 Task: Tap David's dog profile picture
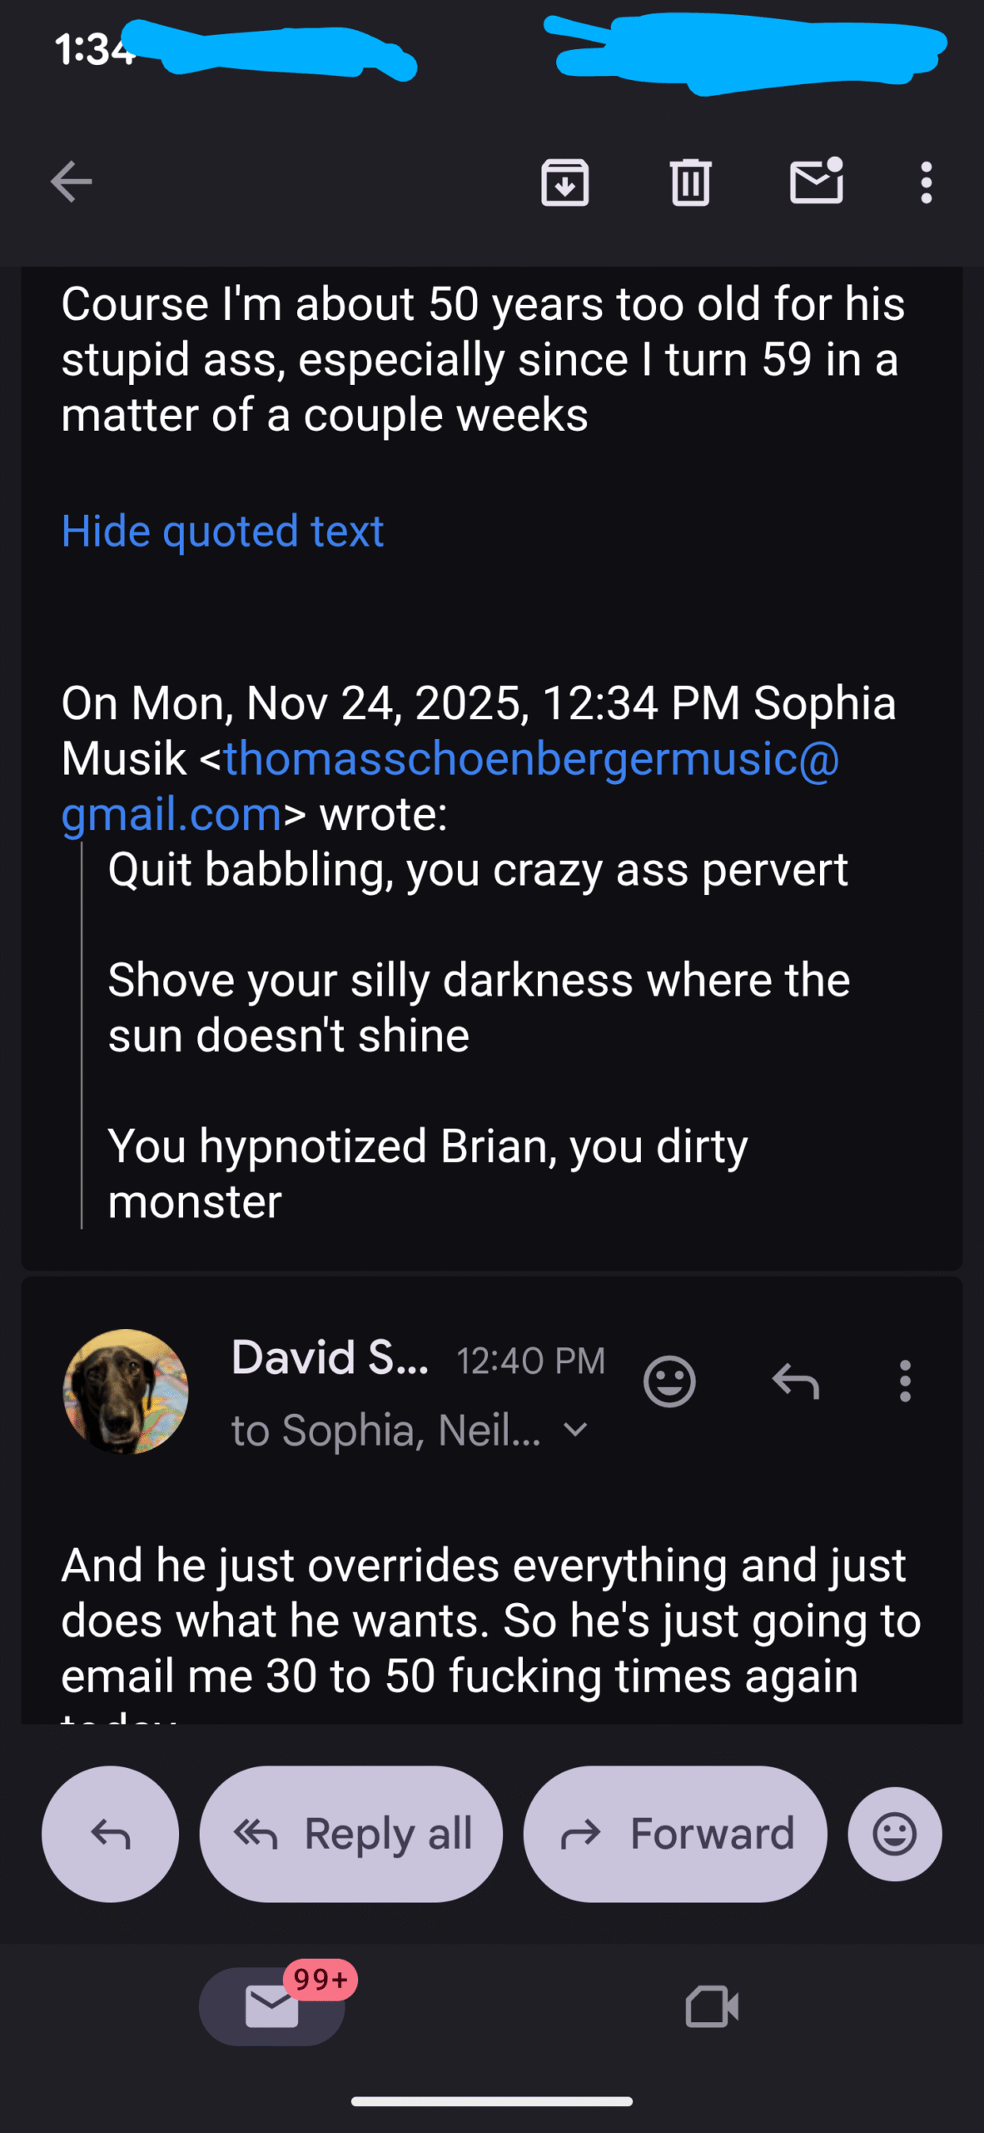coord(126,1391)
